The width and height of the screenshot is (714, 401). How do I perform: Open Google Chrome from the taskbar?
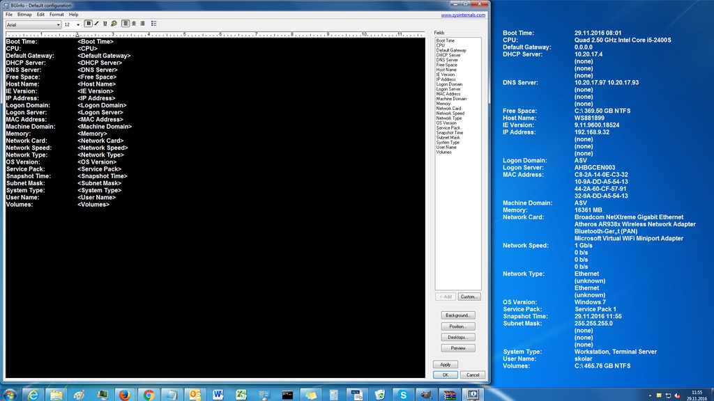pos(149,395)
